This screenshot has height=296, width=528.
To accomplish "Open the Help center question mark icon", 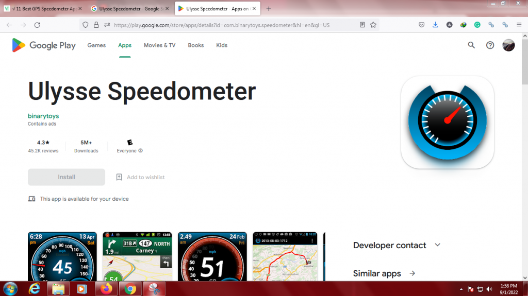I will coord(490,45).
